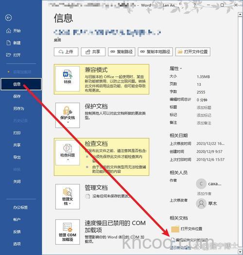
Task: Click the caxa author avatar
Action: tap(201, 184)
